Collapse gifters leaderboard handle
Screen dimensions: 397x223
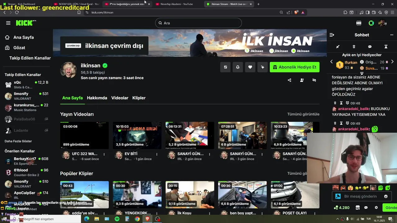pos(362,73)
